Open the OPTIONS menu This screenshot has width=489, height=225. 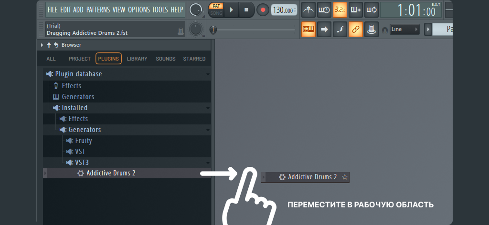(138, 10)
